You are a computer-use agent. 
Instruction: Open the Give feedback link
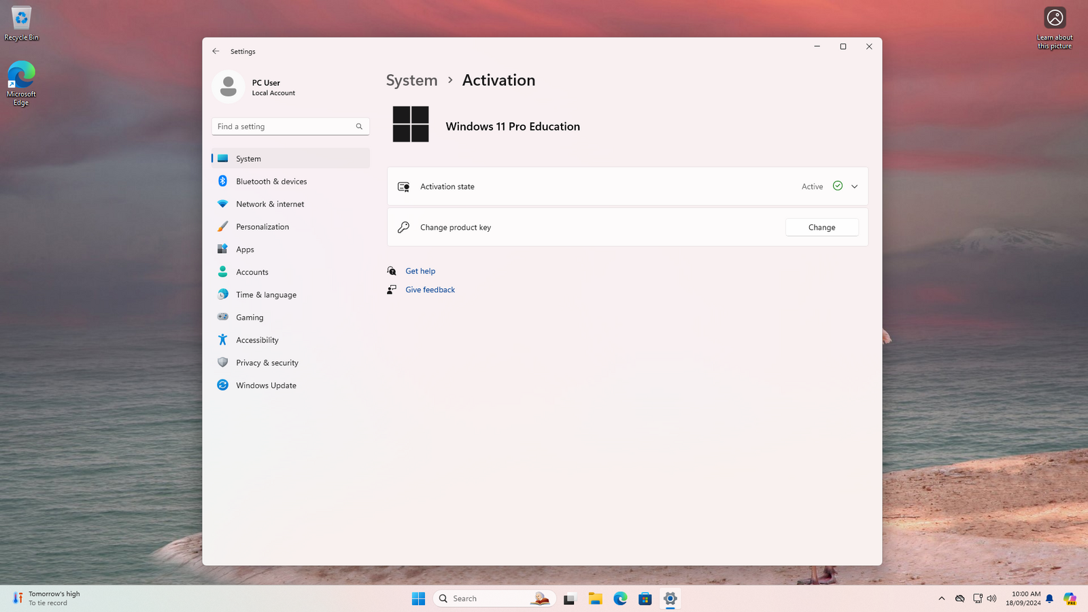pyautogui.click(x=430, y=290)
